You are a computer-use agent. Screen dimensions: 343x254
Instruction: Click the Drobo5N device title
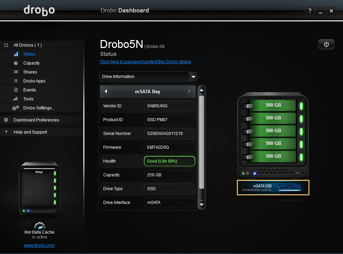pos(122,44)
